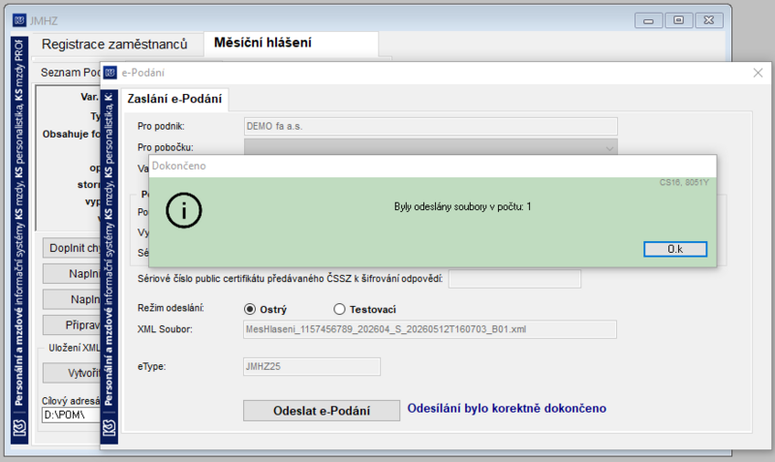Click the Pro podnik field
Image resolution: width=775 pixels, height=462 pixels.
coord(430,126)
